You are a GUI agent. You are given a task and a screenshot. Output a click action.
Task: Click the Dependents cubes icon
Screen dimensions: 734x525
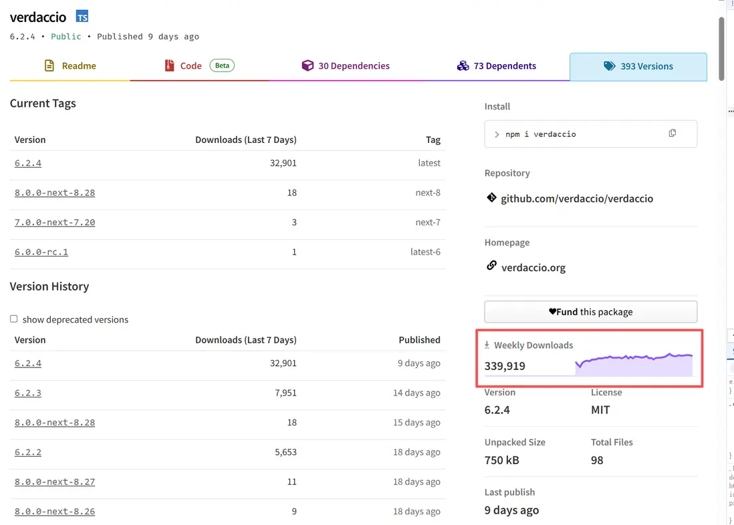463,65
